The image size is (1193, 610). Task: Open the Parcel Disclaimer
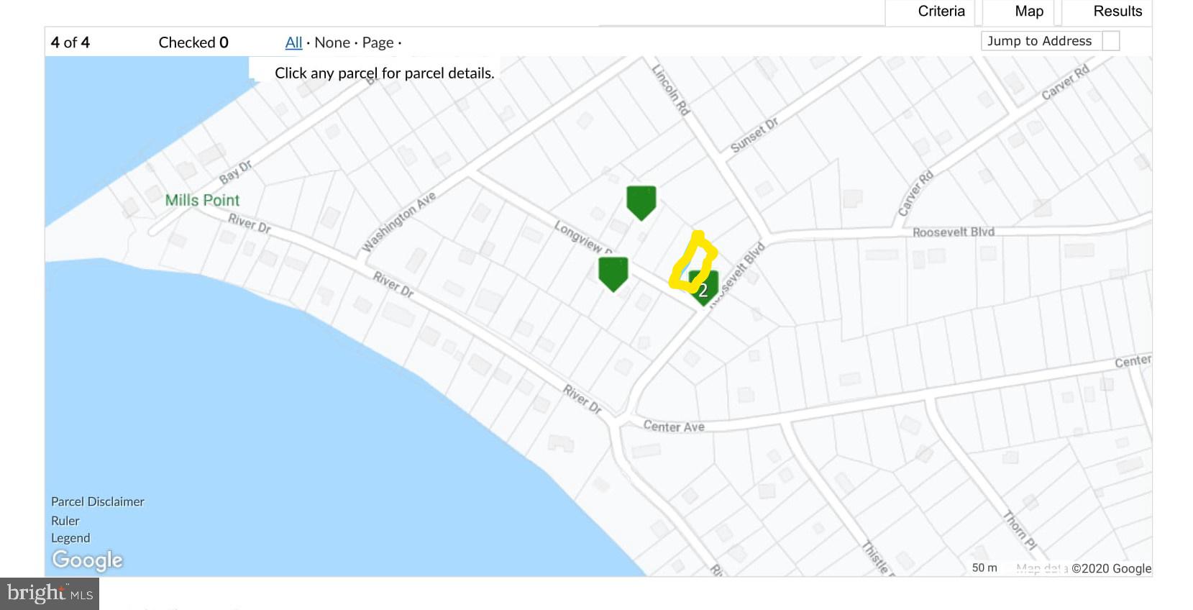(x=98, y=501)
